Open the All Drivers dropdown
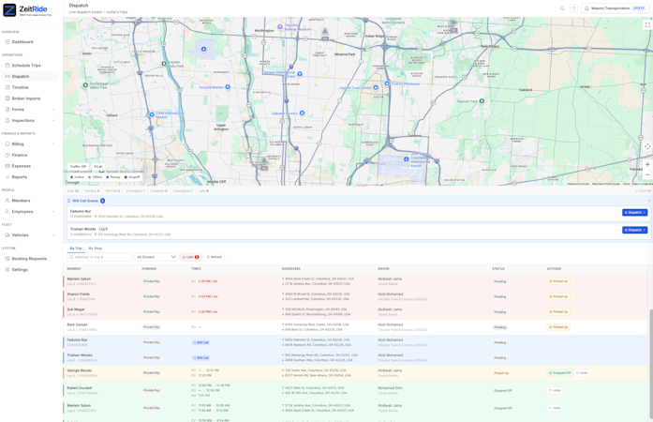Viewport: 653px width, 422px height. click(x=156, y=257)
